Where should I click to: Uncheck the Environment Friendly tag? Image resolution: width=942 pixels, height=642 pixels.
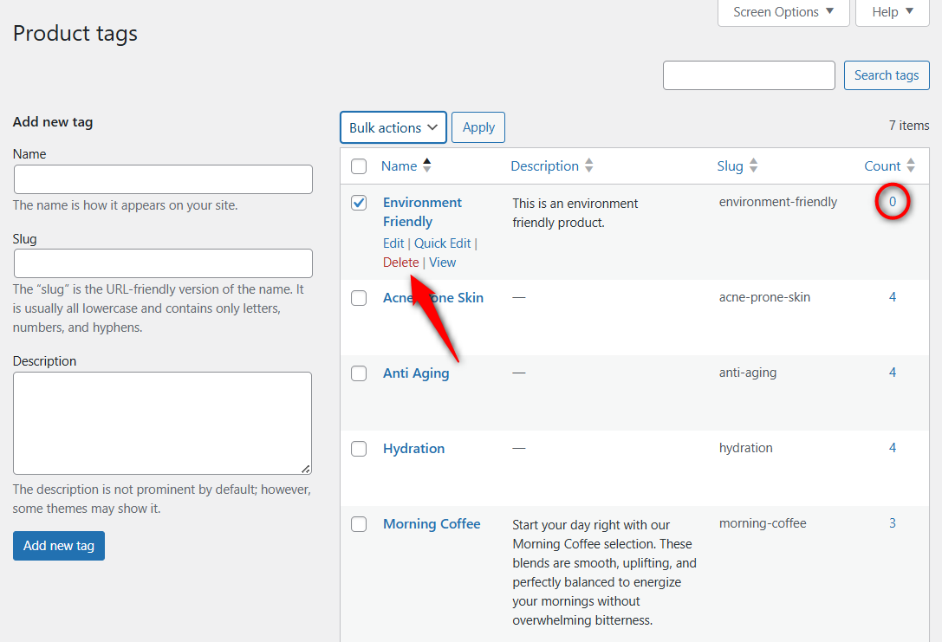pos(359,203)
